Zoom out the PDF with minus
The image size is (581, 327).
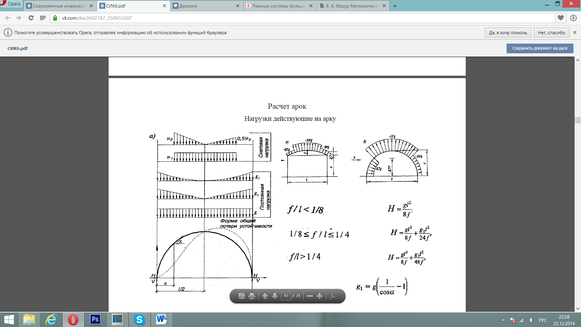(x=310, y=296)
